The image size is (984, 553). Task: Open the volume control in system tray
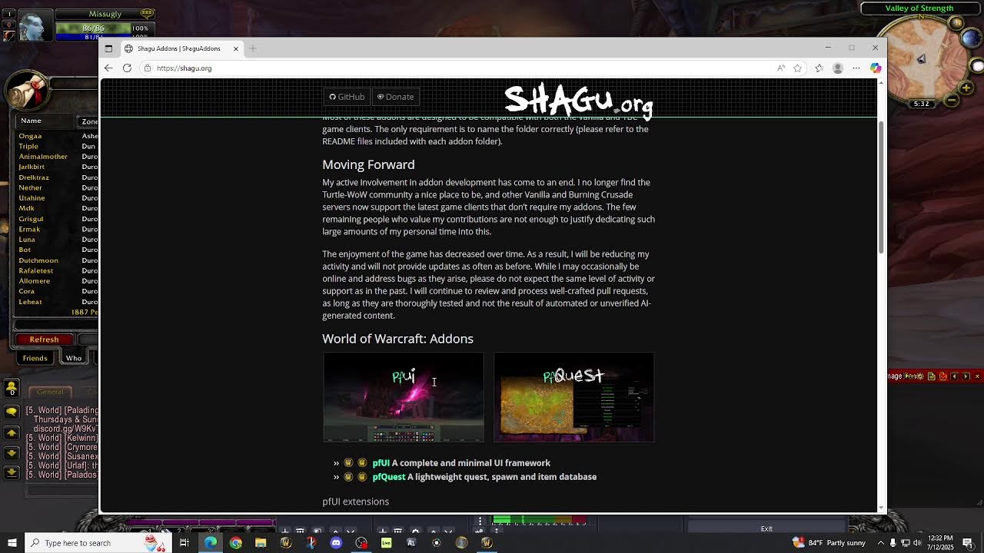point(916,543)
